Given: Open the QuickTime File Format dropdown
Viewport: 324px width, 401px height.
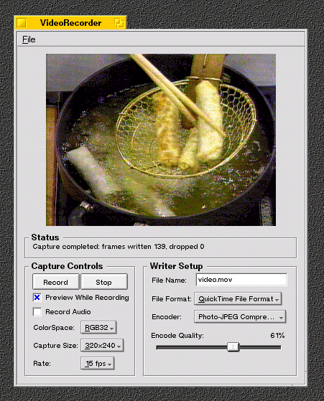Looking at the screenshot, I should coord(238,298).
